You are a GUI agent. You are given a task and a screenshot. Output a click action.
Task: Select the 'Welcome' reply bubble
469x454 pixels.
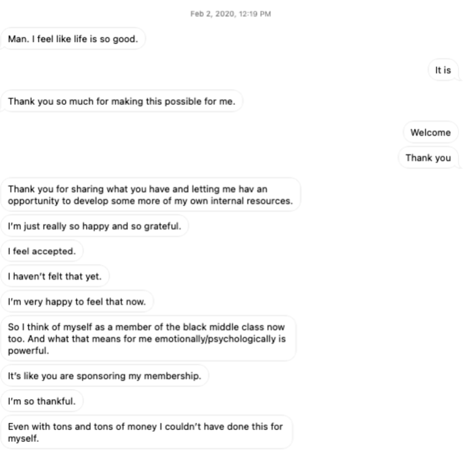[x=431, y=133]
